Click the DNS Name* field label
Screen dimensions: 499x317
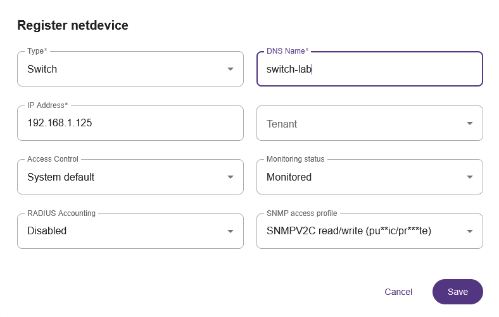click(287, 51)
